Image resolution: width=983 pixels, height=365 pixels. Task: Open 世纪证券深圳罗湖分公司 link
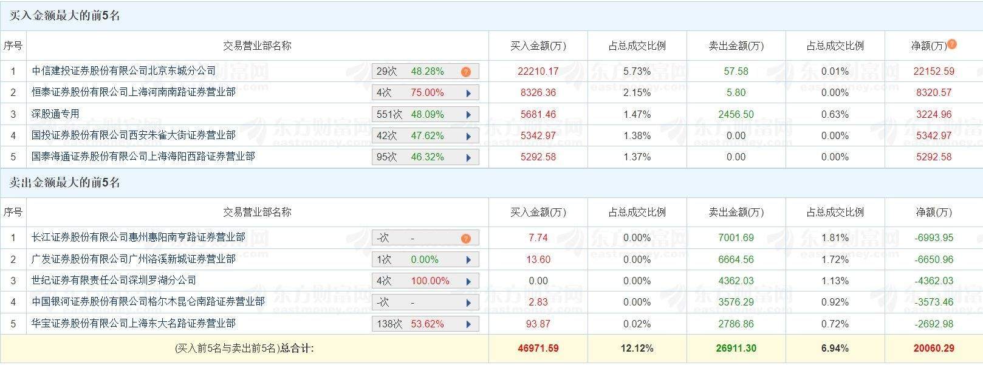click(x=114, y=280)
